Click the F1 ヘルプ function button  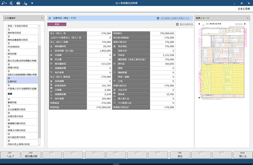[10, 155]
